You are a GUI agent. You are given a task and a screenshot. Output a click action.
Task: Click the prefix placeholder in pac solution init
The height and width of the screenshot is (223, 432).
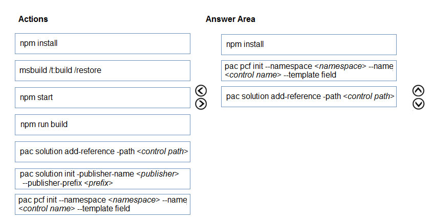[x=98, y=183]
